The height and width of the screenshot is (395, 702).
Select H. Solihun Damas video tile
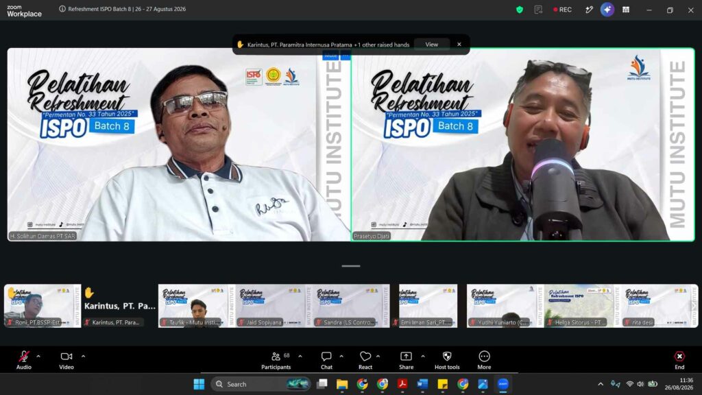tap(179, 145)
